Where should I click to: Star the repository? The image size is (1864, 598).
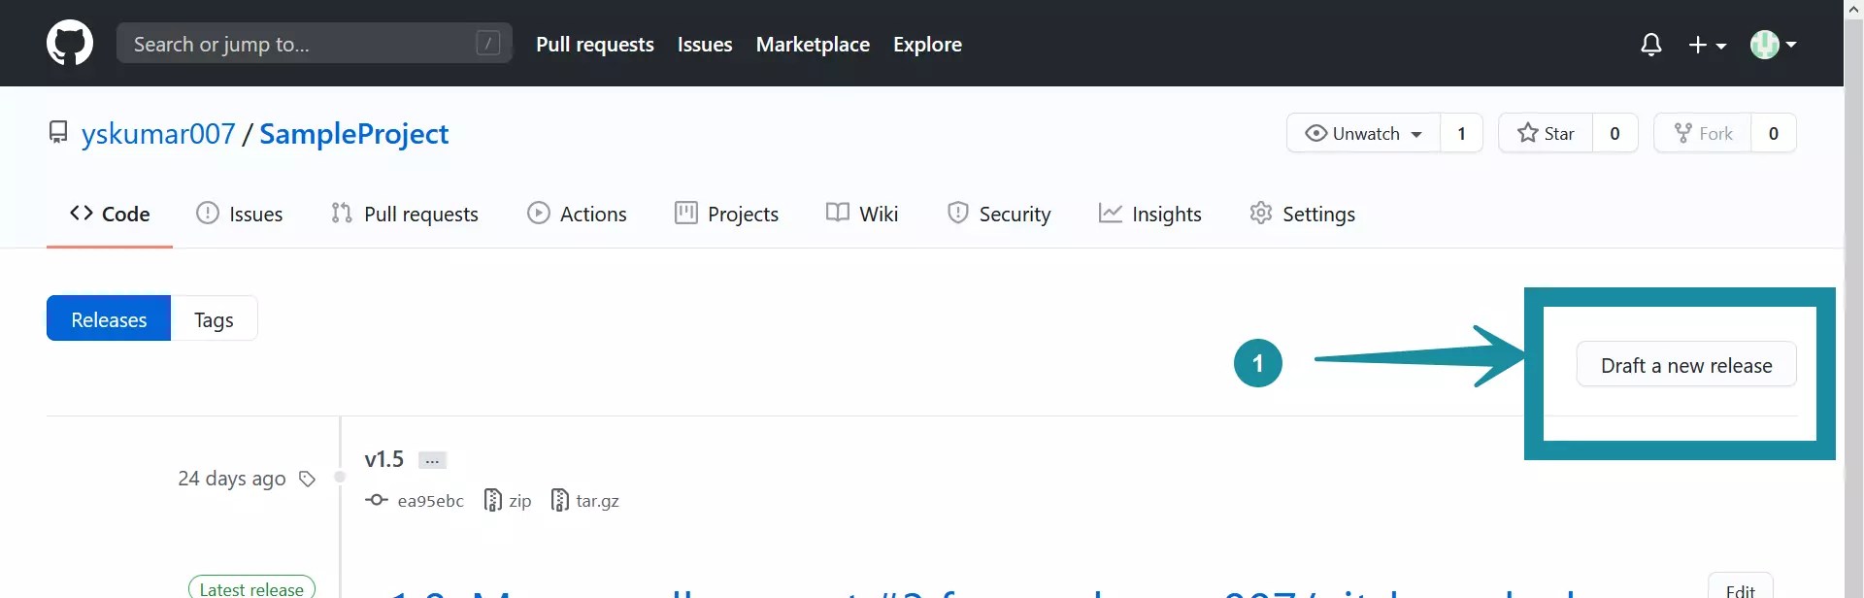point(1546,133)
